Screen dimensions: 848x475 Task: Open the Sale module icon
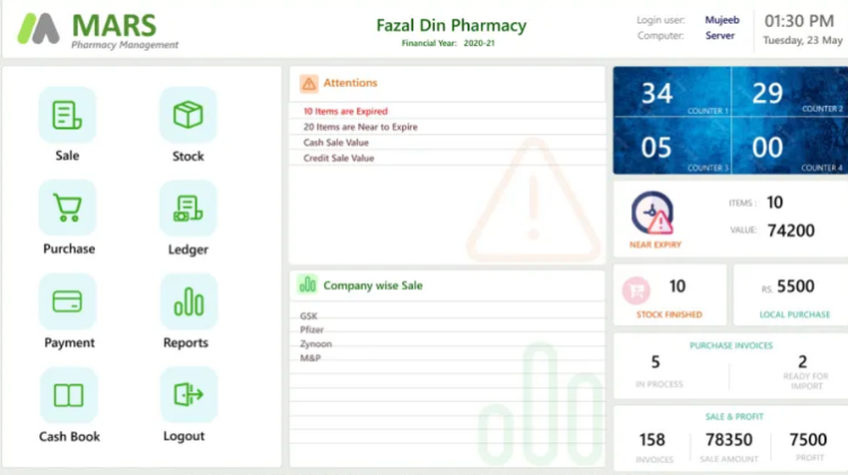(x=67, y=115)
